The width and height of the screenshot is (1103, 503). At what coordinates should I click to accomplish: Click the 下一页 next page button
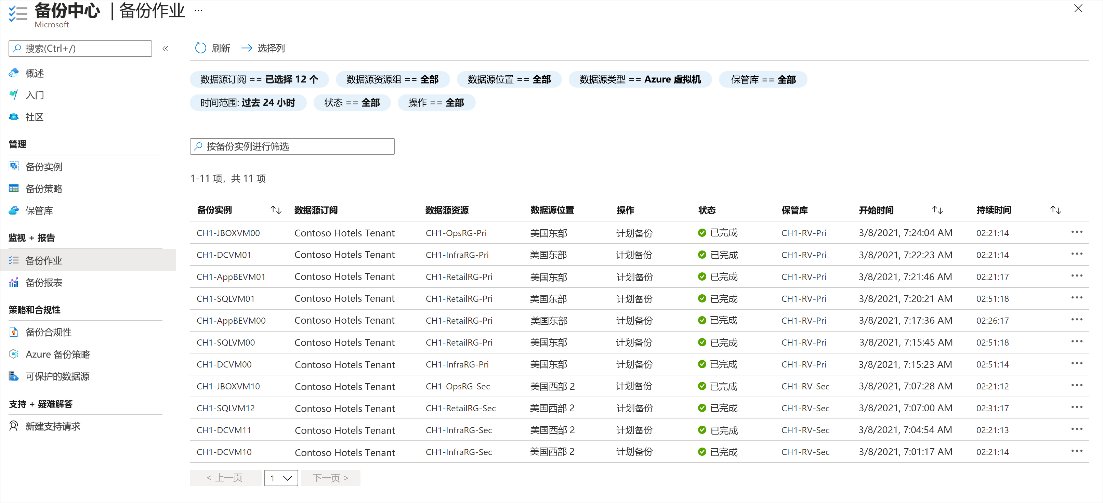pos(330,478)
